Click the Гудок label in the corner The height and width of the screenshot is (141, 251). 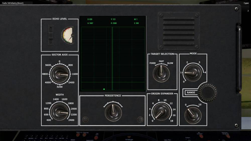click(x=246, y=3)
